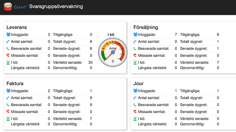Viewport: 236px width, 132px height.
Task: Click the hourglass queue icon in Leverans
Action: 8,62
